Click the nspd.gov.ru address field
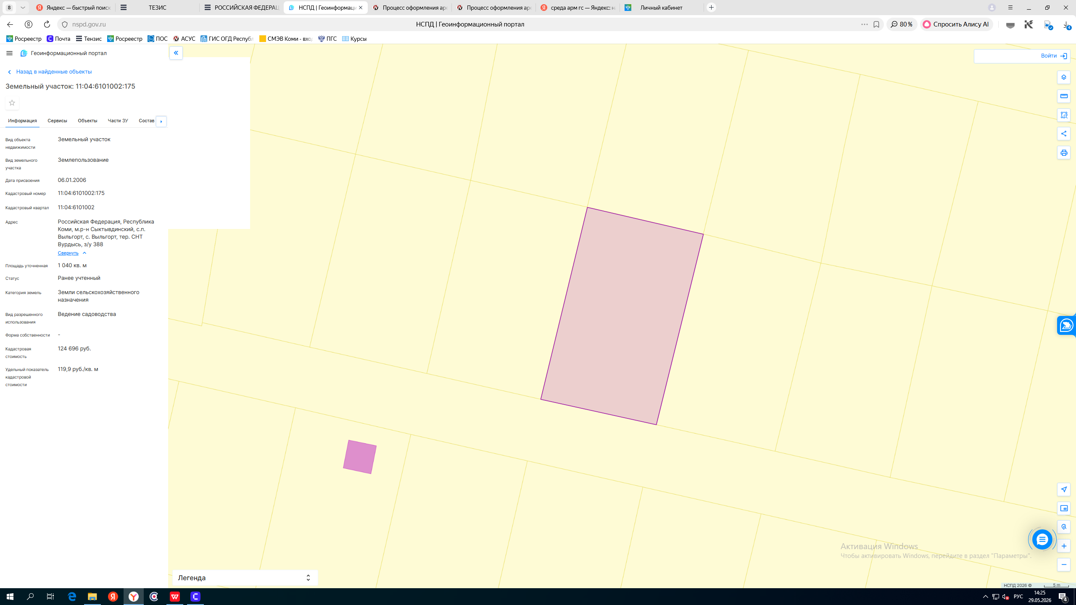This screenshot has height=605, width=1076. (x=89, y=24)
